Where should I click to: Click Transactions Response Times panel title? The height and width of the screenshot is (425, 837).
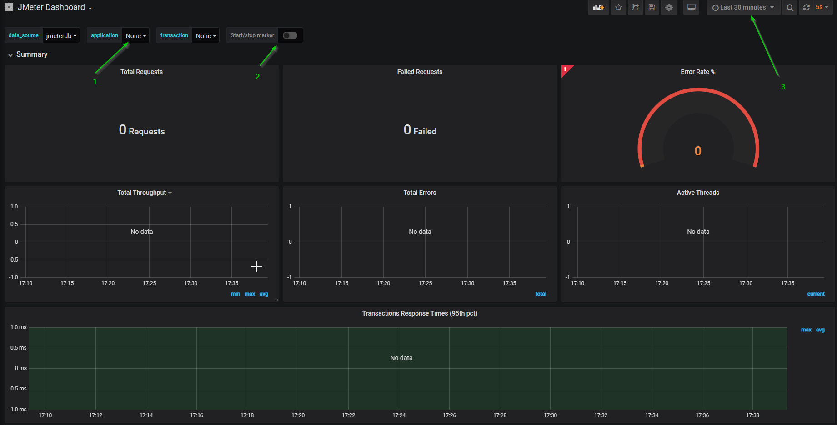(420, 313)
